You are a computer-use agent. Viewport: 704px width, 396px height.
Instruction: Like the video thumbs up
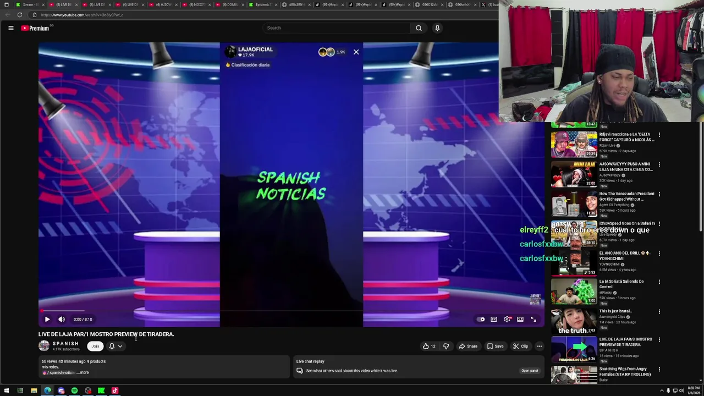(429, 346)
